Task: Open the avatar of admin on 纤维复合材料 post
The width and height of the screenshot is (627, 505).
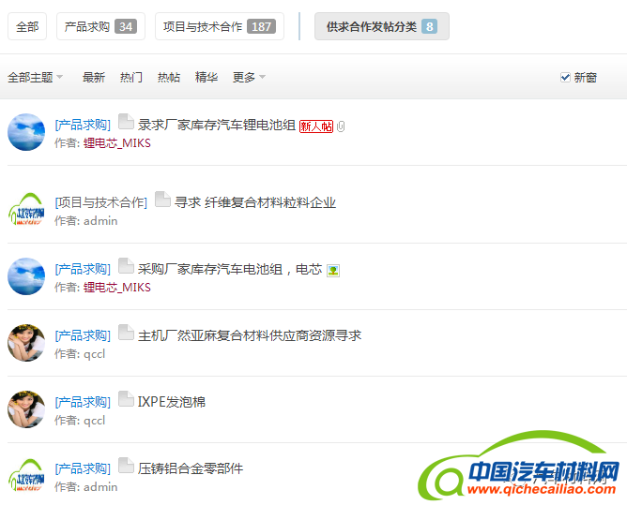Action: pyautogui.click(x=26, y=209)
